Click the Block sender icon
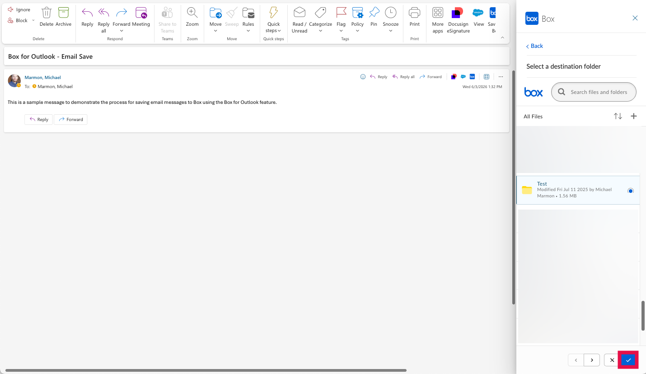The height and width of the screenshot is (374, 646). click(10, 20)
